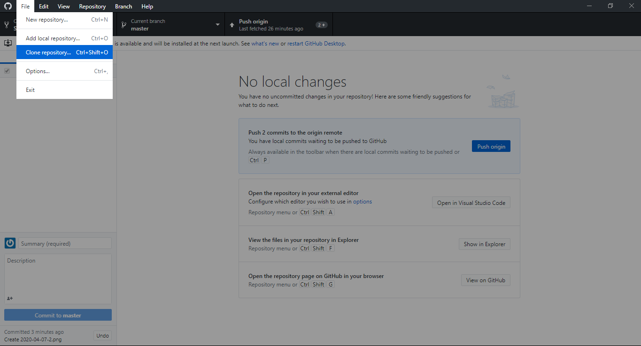Click the branch icon beside Current branch

[x=124, y=25]
